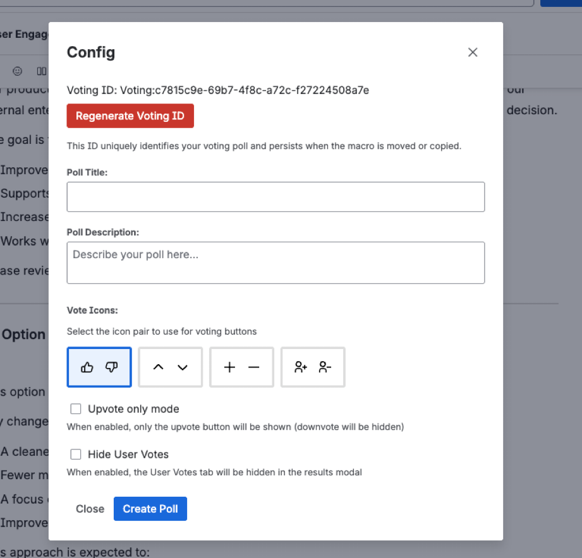This screenshot has height=558, width=582.
Task: Choose the up chevron vote icon
Action: pyautogui.click(x=159, y=367)
